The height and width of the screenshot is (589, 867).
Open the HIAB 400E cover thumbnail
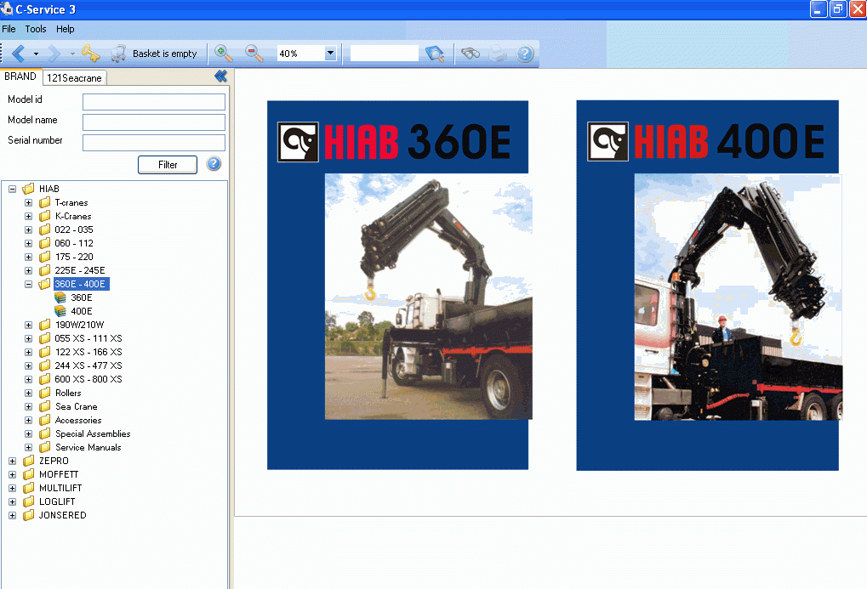[x=708, y=285]
